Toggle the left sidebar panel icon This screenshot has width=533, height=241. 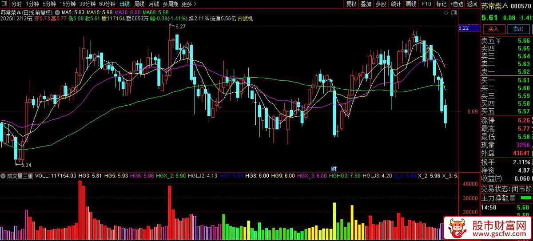[5, 4]
